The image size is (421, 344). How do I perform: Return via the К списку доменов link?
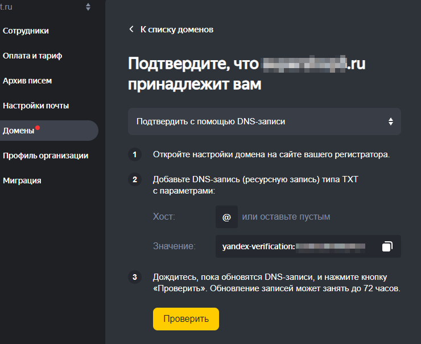tap(176, 29)
